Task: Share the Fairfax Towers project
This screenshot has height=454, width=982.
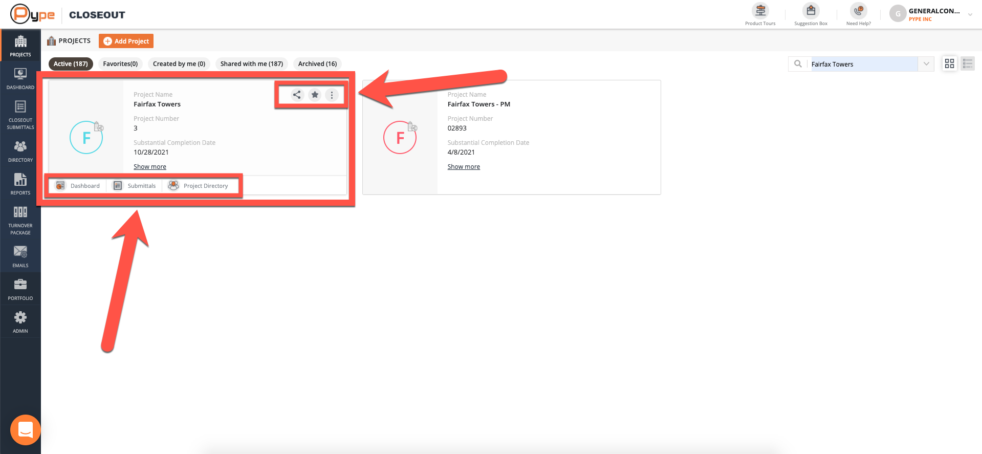Action: [x=297, y=95]
